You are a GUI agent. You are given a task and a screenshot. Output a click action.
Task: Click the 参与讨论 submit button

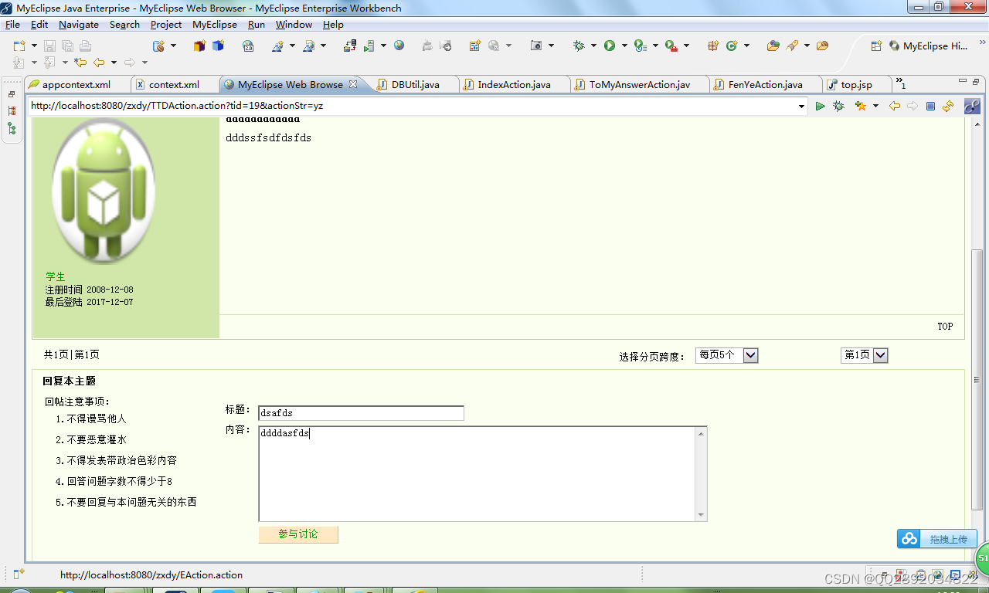298,534
